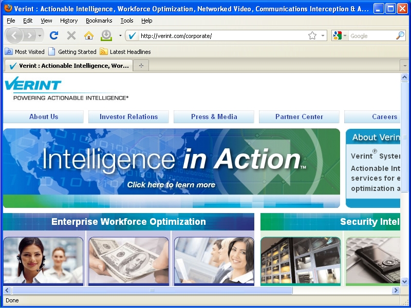The image size is (411, 308).
Task: Click the Stop loading icon
Action: click(x=71, y=35)
